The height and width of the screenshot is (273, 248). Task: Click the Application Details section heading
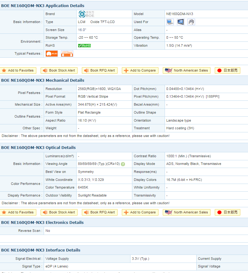[43, 6]
